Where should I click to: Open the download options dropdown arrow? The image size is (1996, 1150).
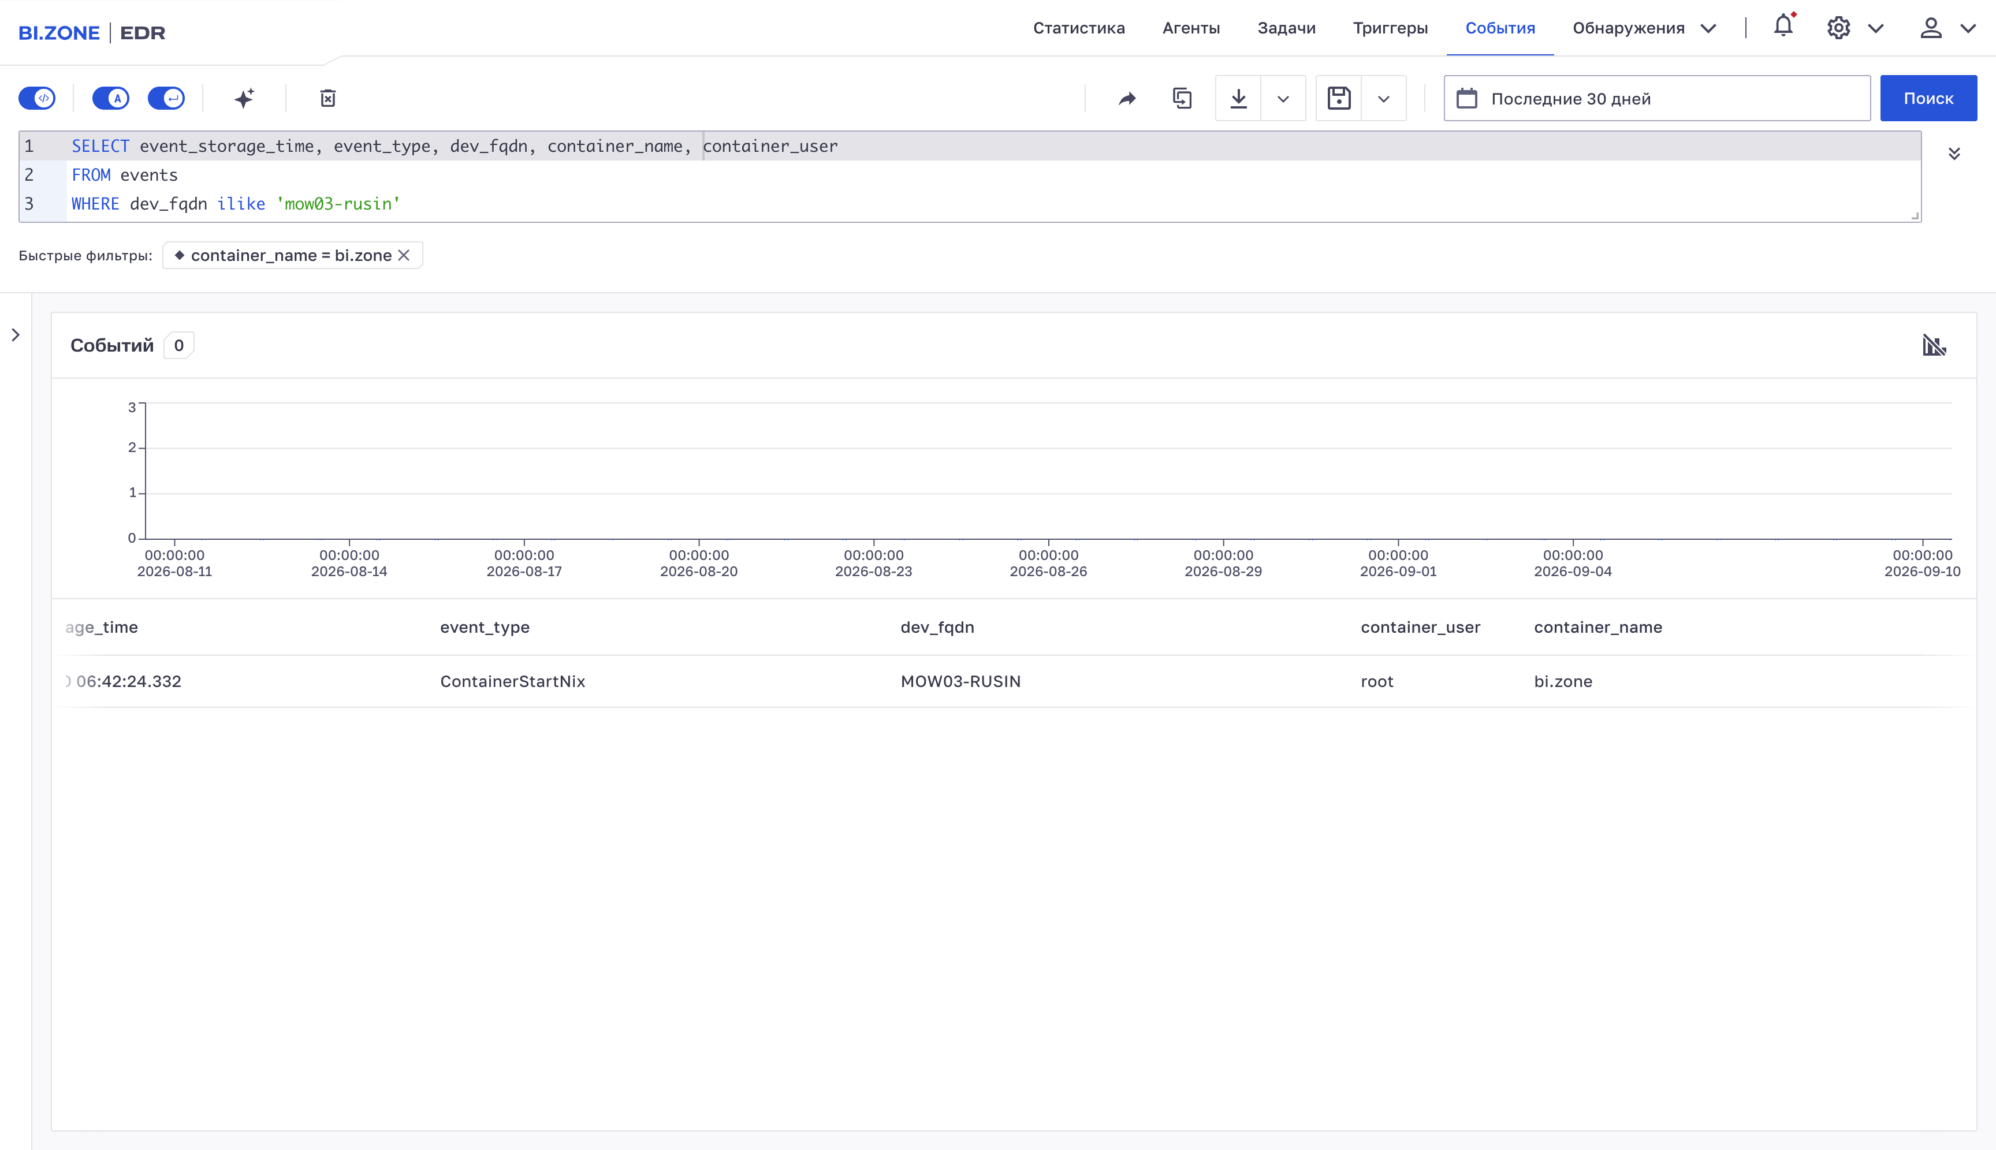pos(1283,98)
